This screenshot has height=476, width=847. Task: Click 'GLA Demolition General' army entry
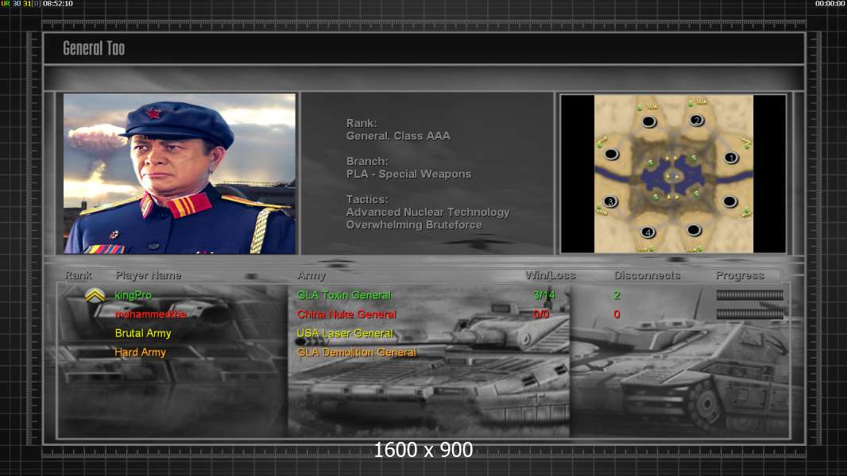357,352
